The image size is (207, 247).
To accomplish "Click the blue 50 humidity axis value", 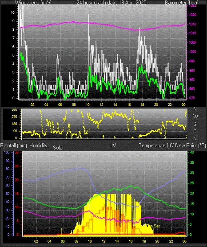I will click(8, 194).
